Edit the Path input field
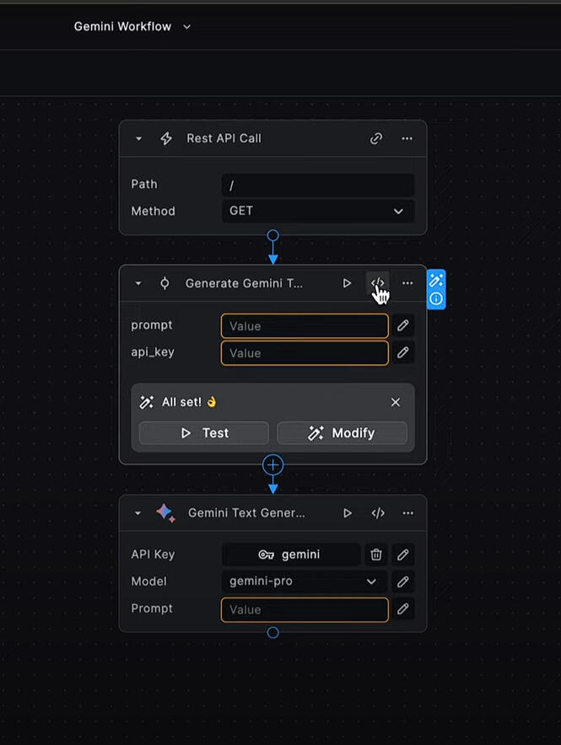 click(317, 185)
